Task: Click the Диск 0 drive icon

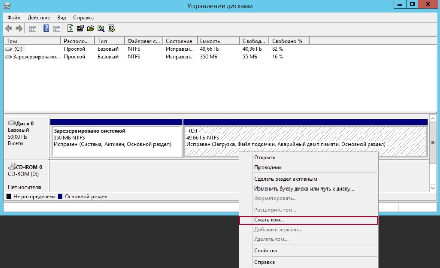Action: tap(12, 123)
